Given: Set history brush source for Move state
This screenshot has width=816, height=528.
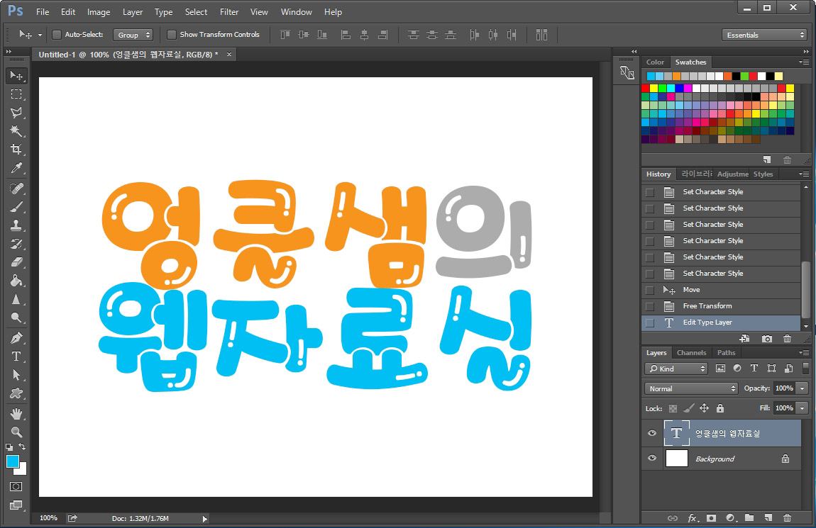Looking at the screenshot, I should pos(650,290).
